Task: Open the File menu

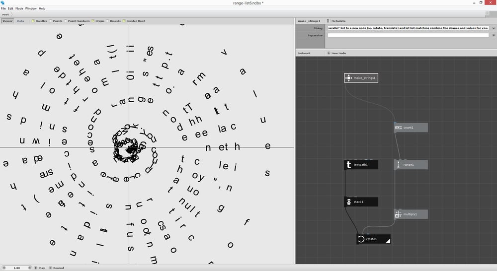Action: pos(3,8)
